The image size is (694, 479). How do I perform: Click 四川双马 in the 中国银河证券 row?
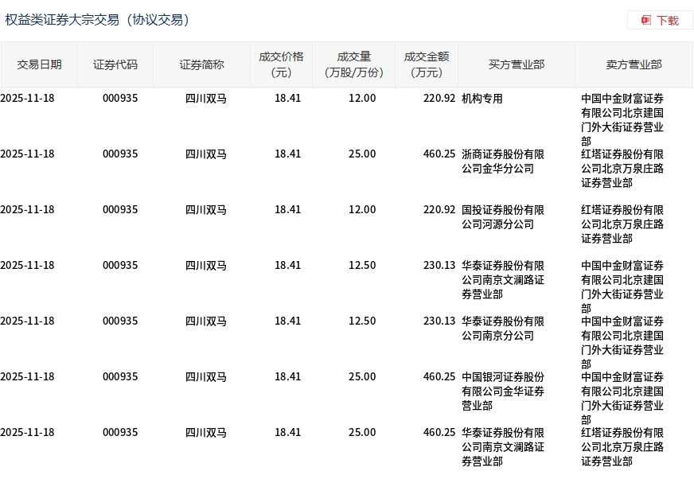pyautogui.click(x=206, y=376)
